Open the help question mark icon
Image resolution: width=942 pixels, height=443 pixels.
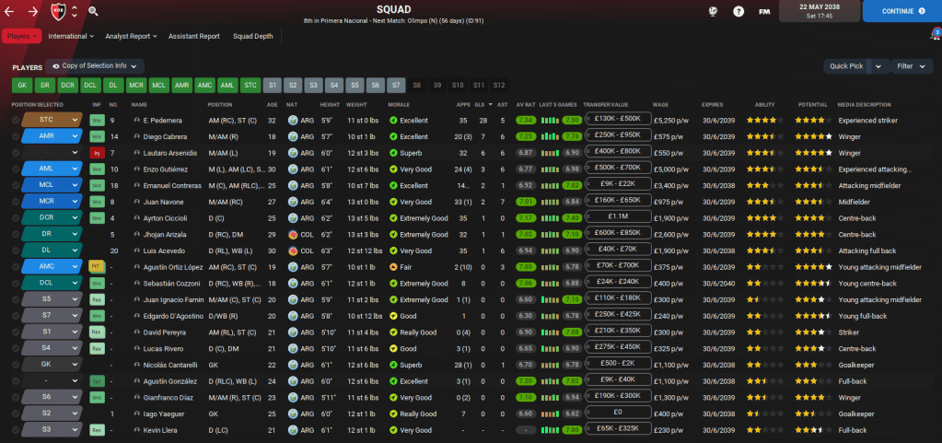point(738,11)
